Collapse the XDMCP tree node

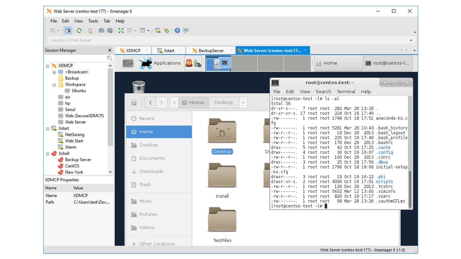coord(48,65)
